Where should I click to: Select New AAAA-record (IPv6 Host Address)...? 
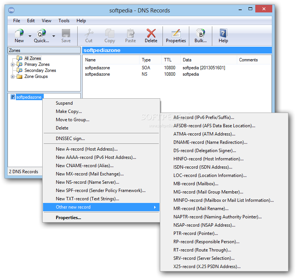tap(101, 157)
